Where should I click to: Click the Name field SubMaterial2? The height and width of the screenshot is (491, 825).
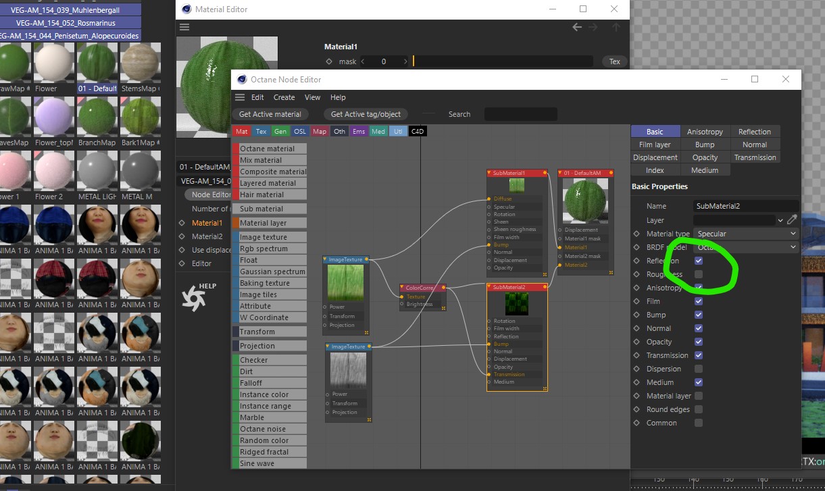[x=747, y=206]
